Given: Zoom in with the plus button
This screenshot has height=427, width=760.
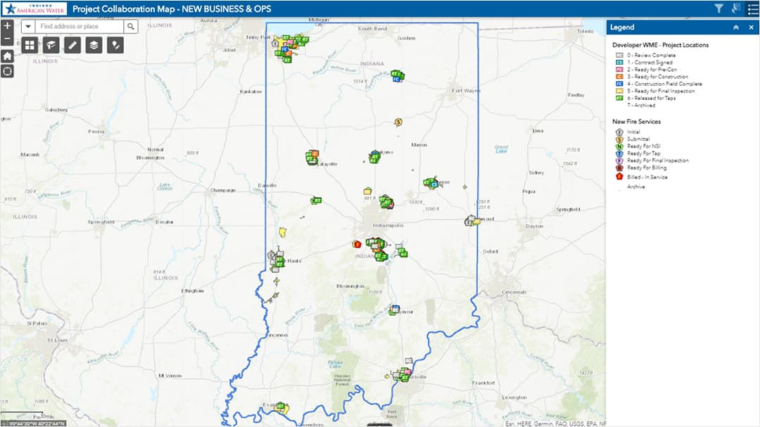Looking at the screenshot, I should (8, 25).
